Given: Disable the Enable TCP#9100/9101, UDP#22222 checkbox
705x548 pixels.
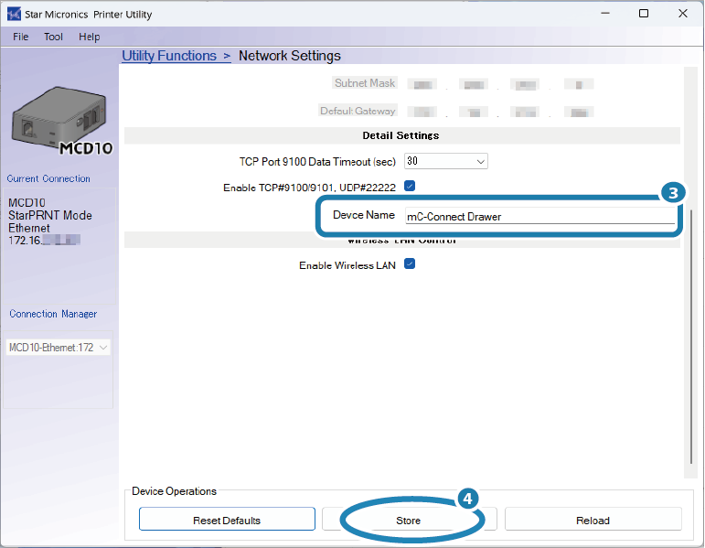Looking at the screenshot, I should click(x=411, y=187).
